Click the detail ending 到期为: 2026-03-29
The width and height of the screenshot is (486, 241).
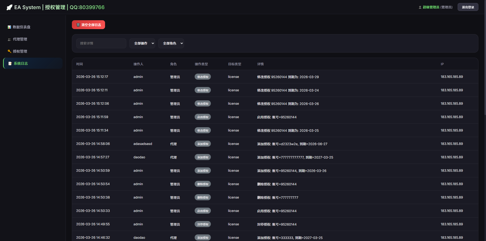click(x=288, y=77)
